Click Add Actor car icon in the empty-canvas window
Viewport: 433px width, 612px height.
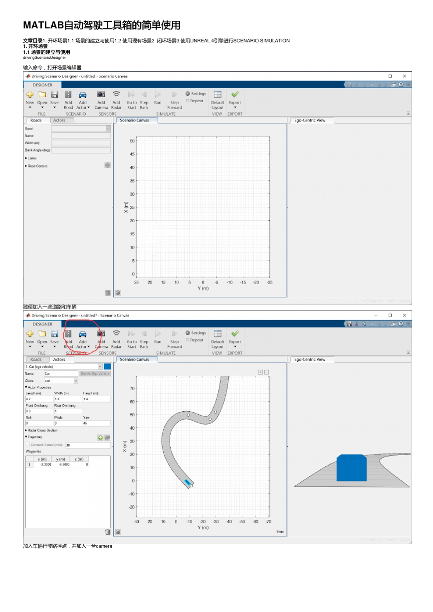83,94
